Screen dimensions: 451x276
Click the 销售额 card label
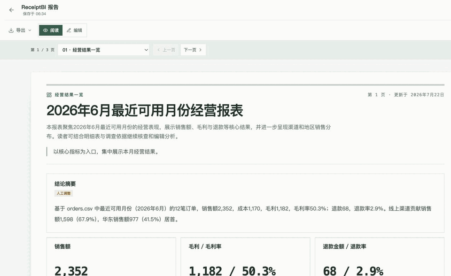point(62,246)
